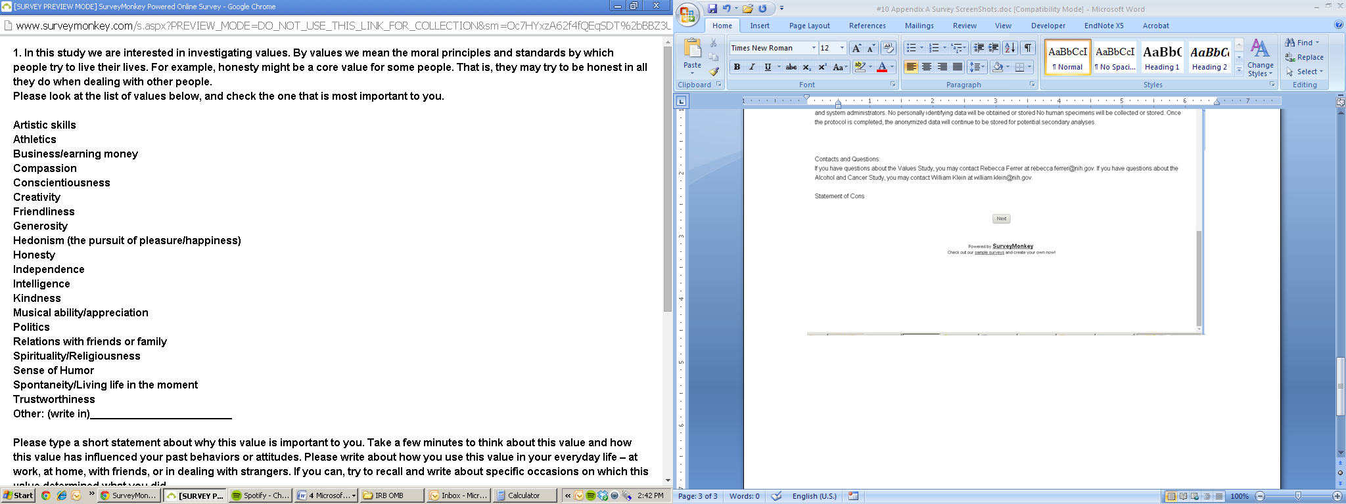Enable Center text alignment
The height and width of the screenshot is (504, 1346).
927,67
